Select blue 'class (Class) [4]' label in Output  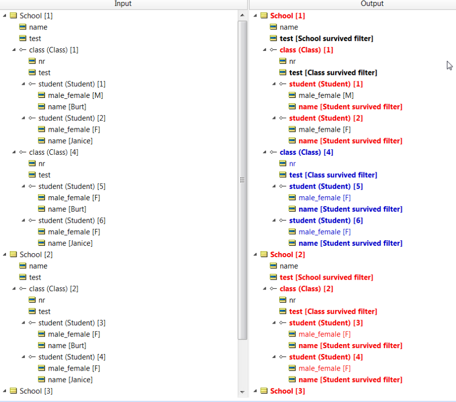tap(306, 152)
